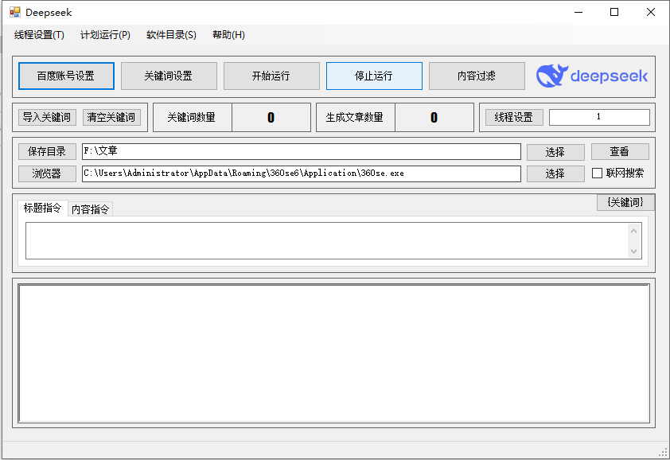This screenshot has width=670, height=460.
Task: Click the 线程设置 button beside thread count
Action: point(514,117)
